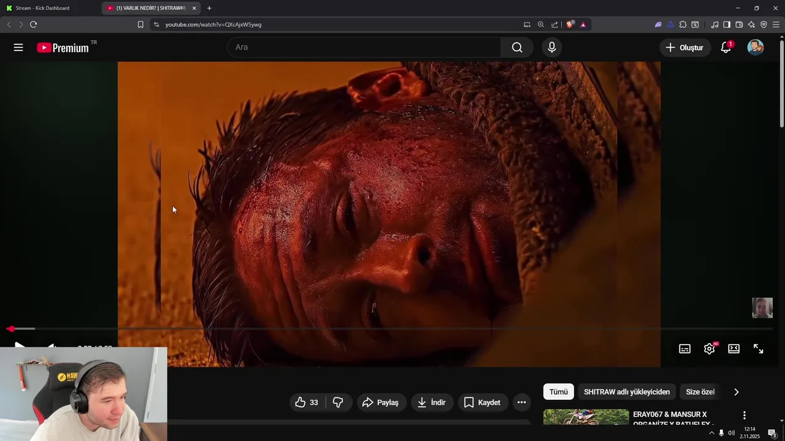Select the Tümü filter chip
The width and height of the screenshot is (785, 441).
tap(559, 392)
